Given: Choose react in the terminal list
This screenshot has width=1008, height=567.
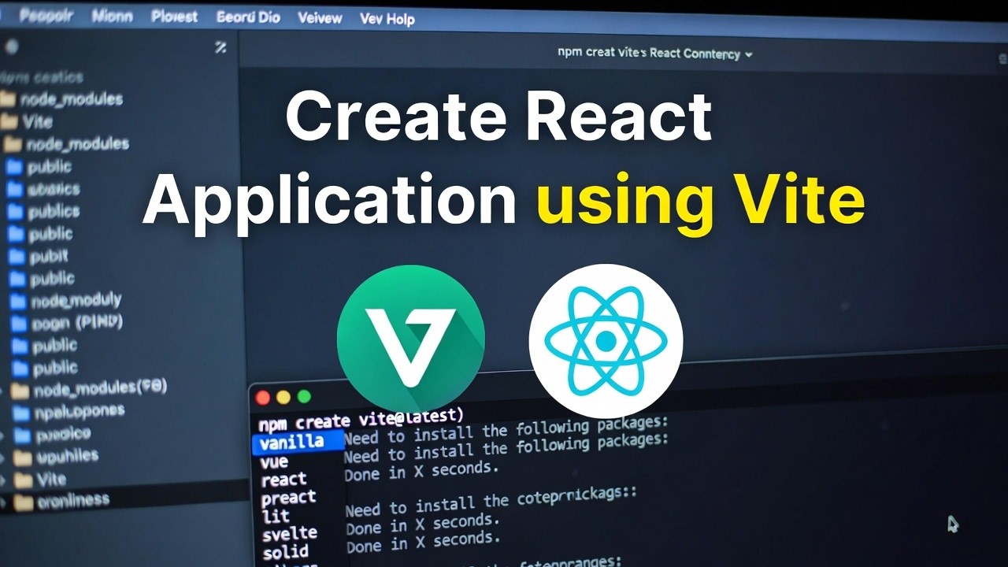Looking at the screenshot, I should pyautogui.click(x=283, y=480).
